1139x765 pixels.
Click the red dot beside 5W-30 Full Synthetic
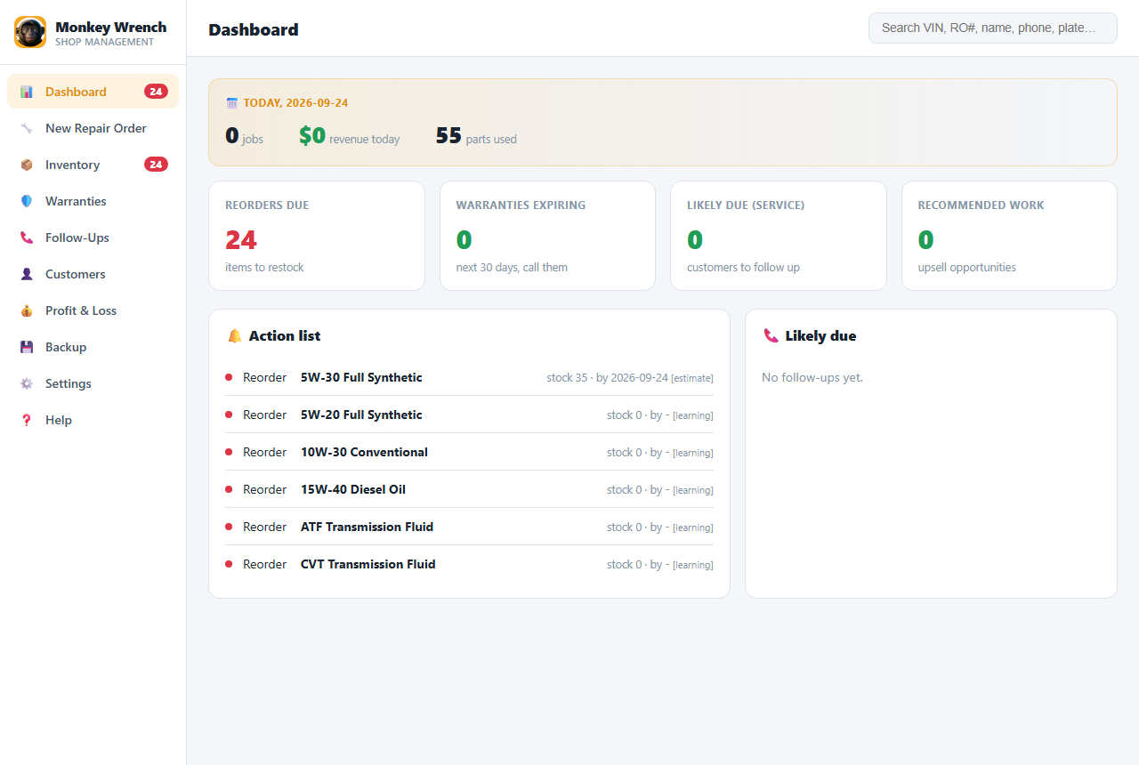click(229, 377)
